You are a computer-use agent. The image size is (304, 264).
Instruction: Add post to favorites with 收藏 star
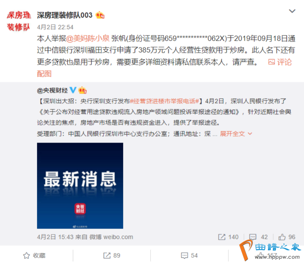[x=34, y=256]
